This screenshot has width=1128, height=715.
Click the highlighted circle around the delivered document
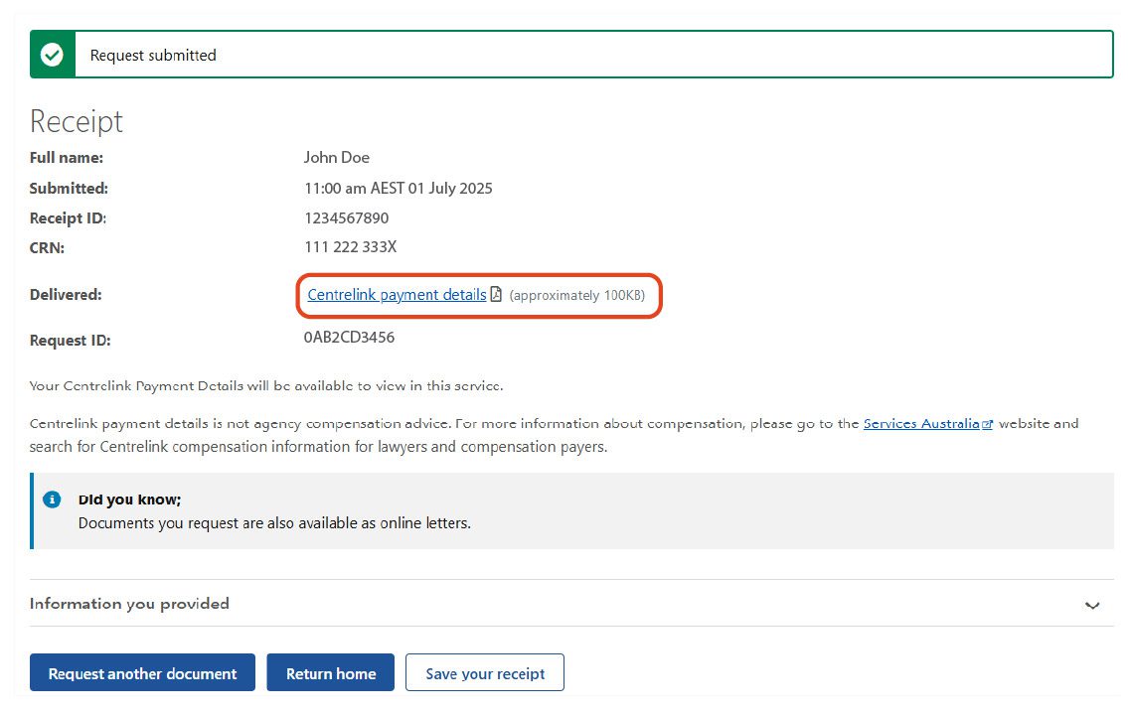click(x=479, y=295)
